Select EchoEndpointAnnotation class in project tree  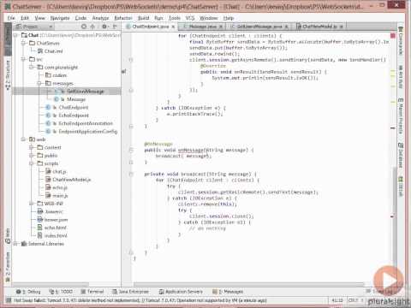tap(80, 123)
